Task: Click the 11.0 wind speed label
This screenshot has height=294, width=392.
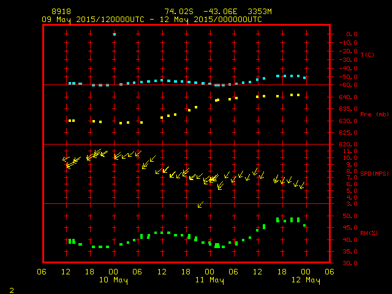Action: tap(350, 151)
